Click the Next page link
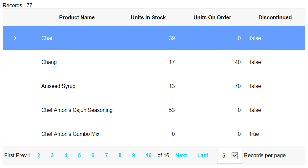 [181, 156]
